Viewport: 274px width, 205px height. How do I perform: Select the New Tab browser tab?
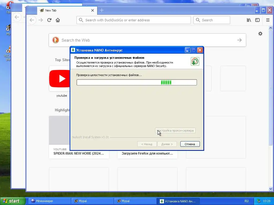pyautogui.click(x=67, y=10)
